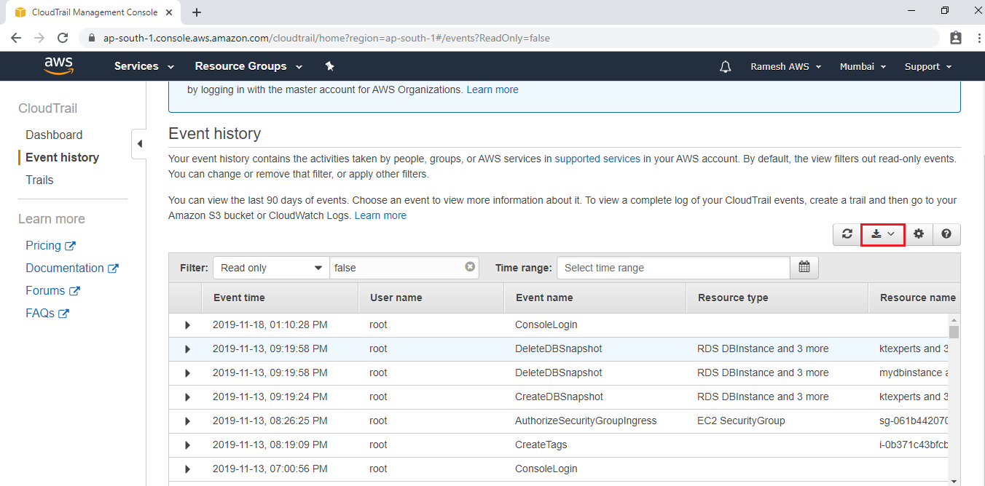Open the settings gear for columns
The image size is (985, 486).
point(919,234)
